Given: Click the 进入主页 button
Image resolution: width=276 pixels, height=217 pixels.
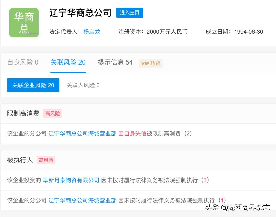Looking at the screenshot, I should click(130, 12).
